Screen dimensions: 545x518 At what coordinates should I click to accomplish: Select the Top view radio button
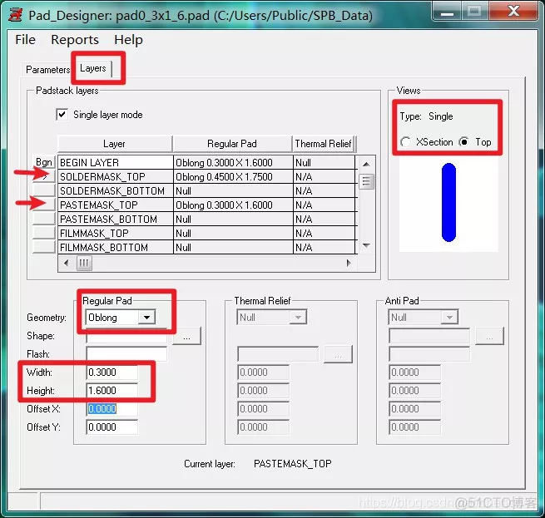tap(464, 142)
